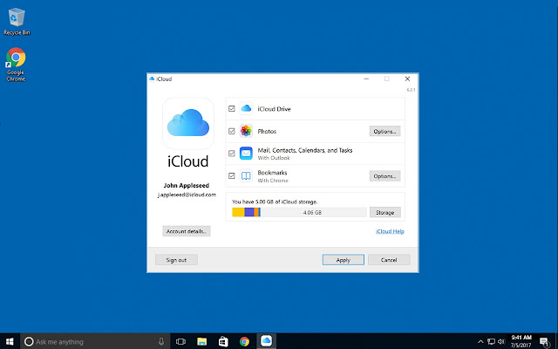This screenshot has height=349, width=558.
Task: Select the Google Chrome desktop shortcut
Action: click(x=16, y=65)
